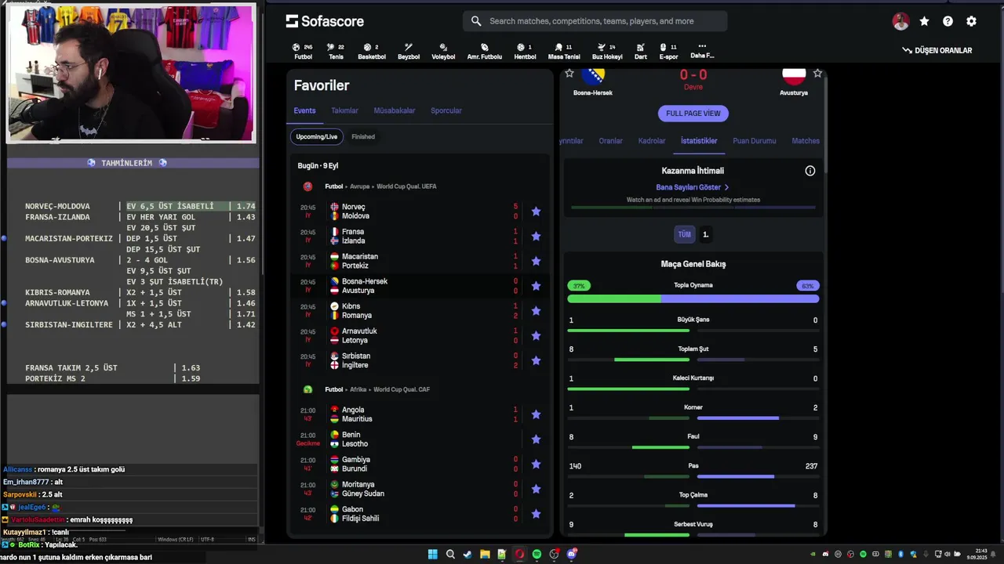
Task: Open the Futbol sport category
Action: pos(303,52)
